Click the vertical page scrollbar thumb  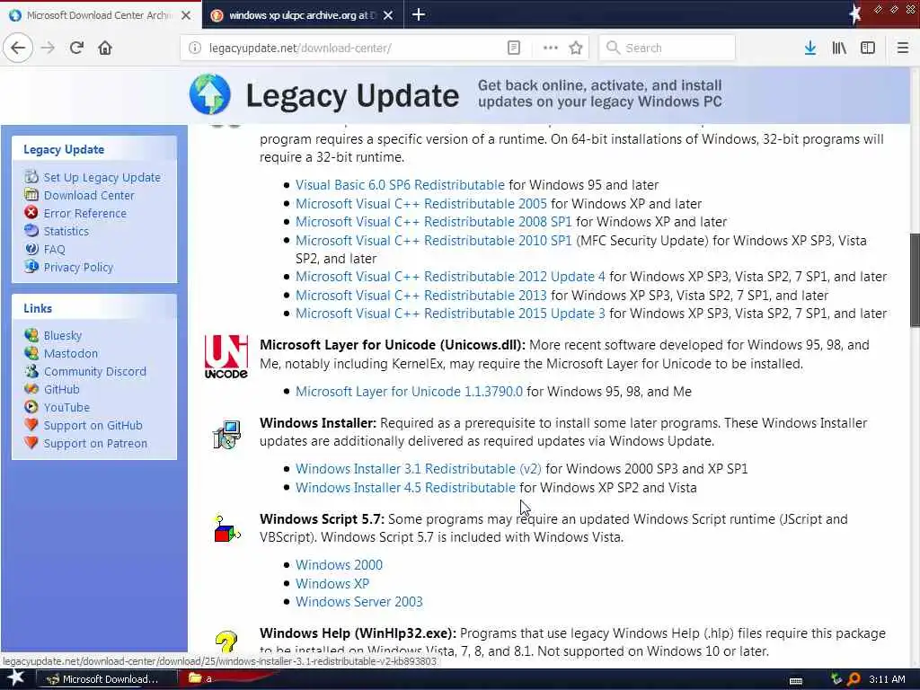click(914, 280)
